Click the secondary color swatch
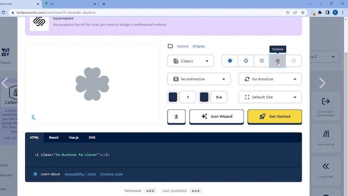The image size is (348, 196). (x=204, y=97)
